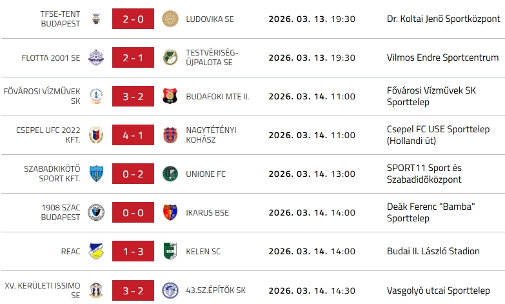Click the Ludovika SE team logo
Image resolution: width=505 pixels, height=304 pixels.
(x=170, y=19)
